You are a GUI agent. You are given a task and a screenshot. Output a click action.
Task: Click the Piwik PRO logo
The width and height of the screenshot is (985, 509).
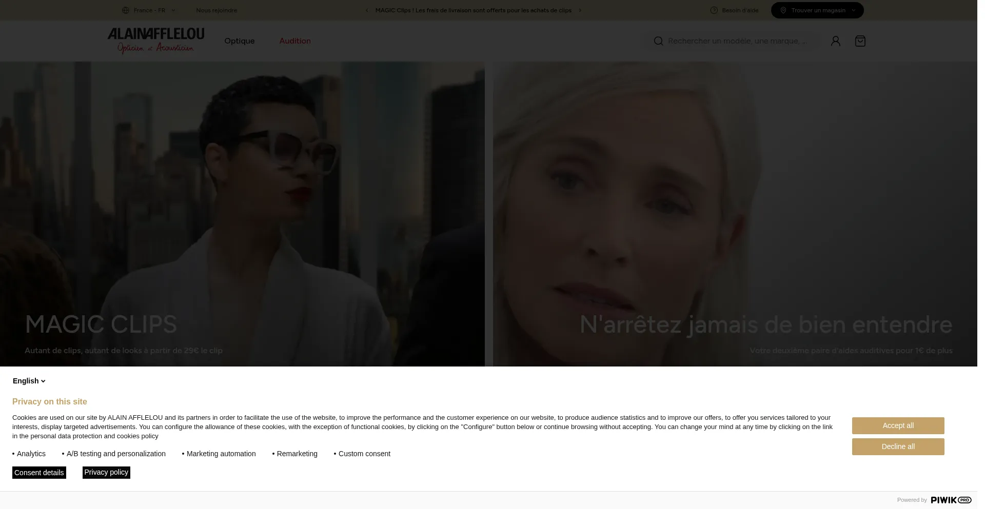click(x=951, y=500)
